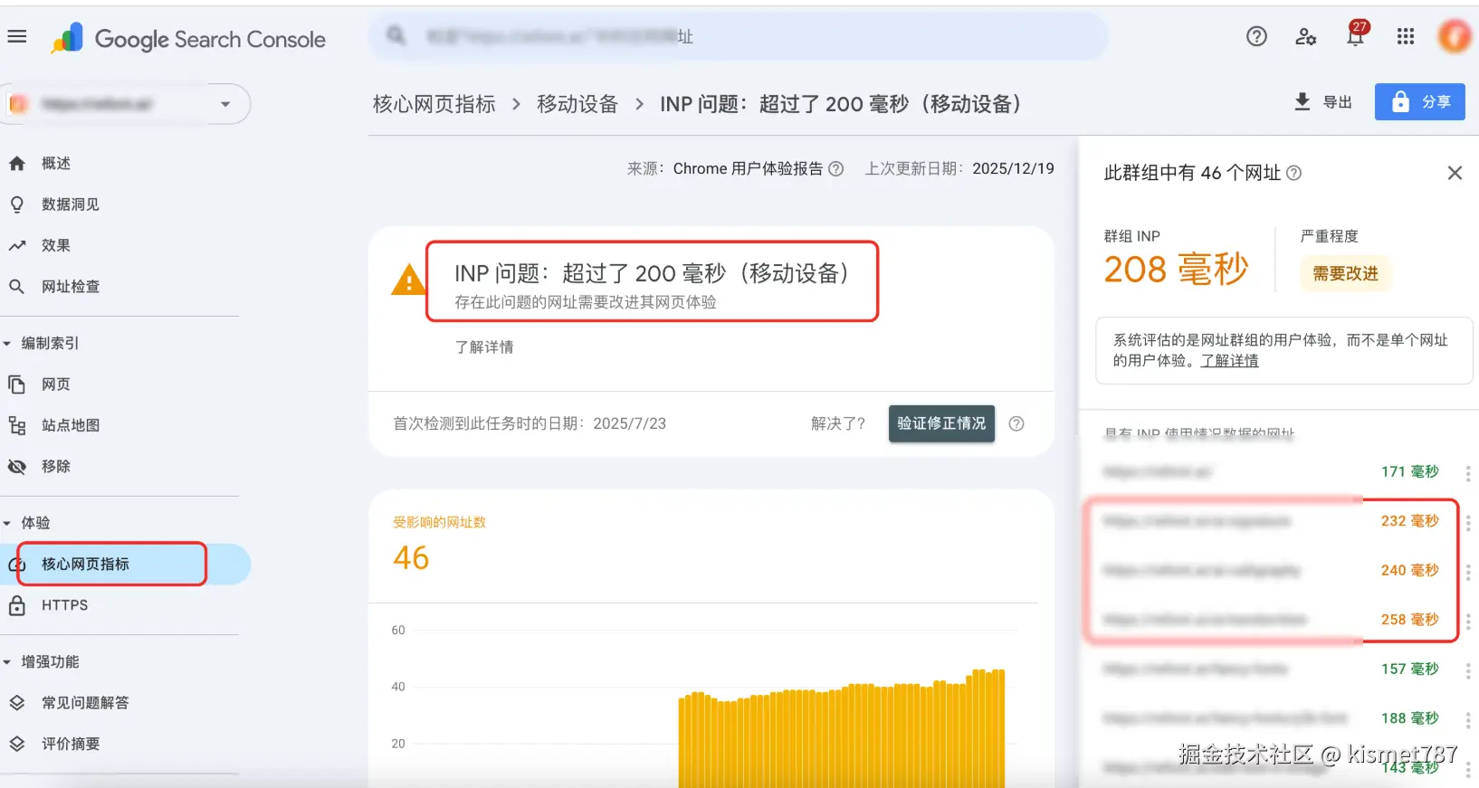Open more options for 258 毫秒 row
Viewport: 1479px width, 788px height.
(1467, 622)
